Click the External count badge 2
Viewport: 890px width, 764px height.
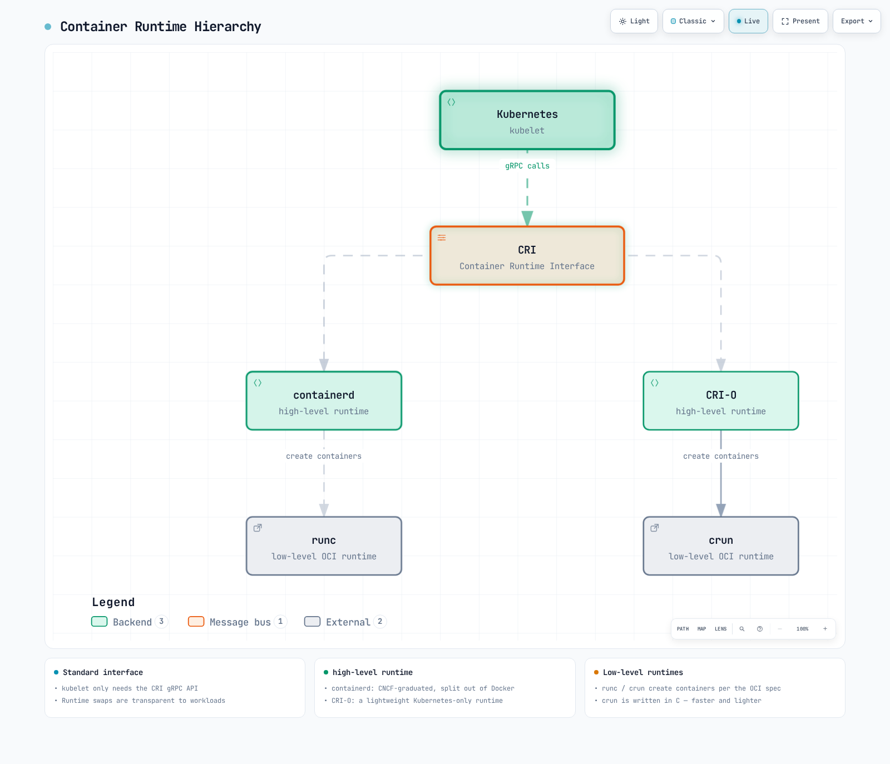[380, 622]
